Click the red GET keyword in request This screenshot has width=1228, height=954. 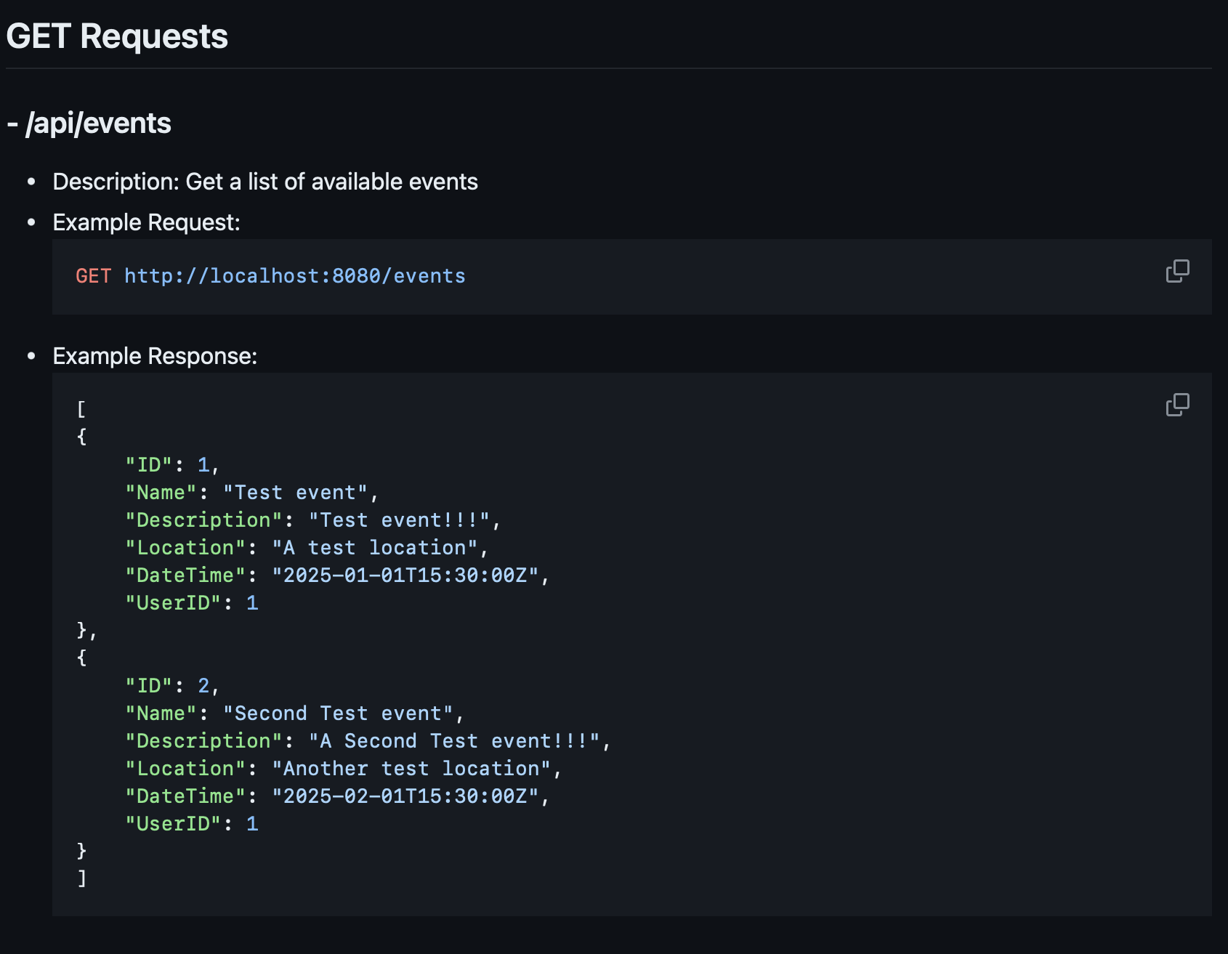tap(93, 276)
